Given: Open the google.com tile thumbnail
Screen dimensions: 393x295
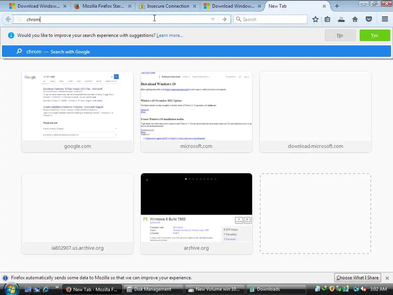Looking at the screenshot, I should pos(78,112).
